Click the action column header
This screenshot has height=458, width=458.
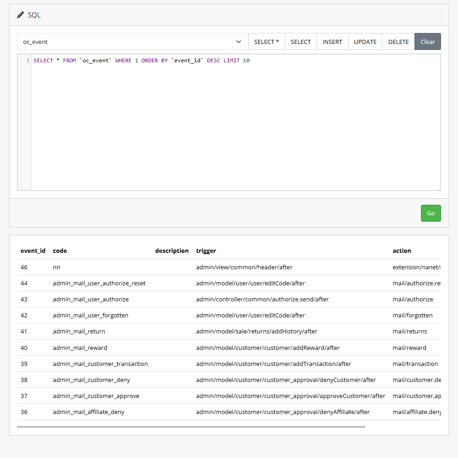click(x=402, y=251)
